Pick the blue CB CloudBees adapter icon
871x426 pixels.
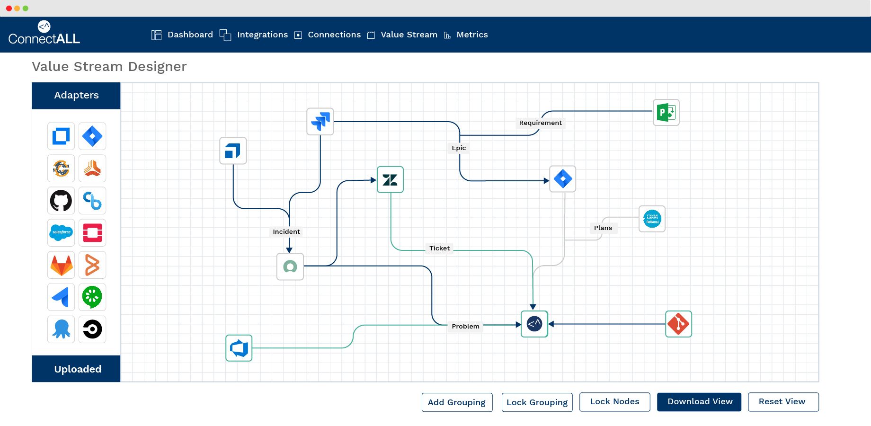[x=92, y=201]
